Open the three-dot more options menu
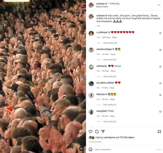The height and width of the screenshot is (153, 163). [x=159, y=5]
